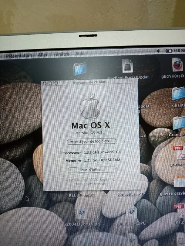
Task: Click the '1.33 GHz PowerPC G4' processor value
Action: pos(102,152)
